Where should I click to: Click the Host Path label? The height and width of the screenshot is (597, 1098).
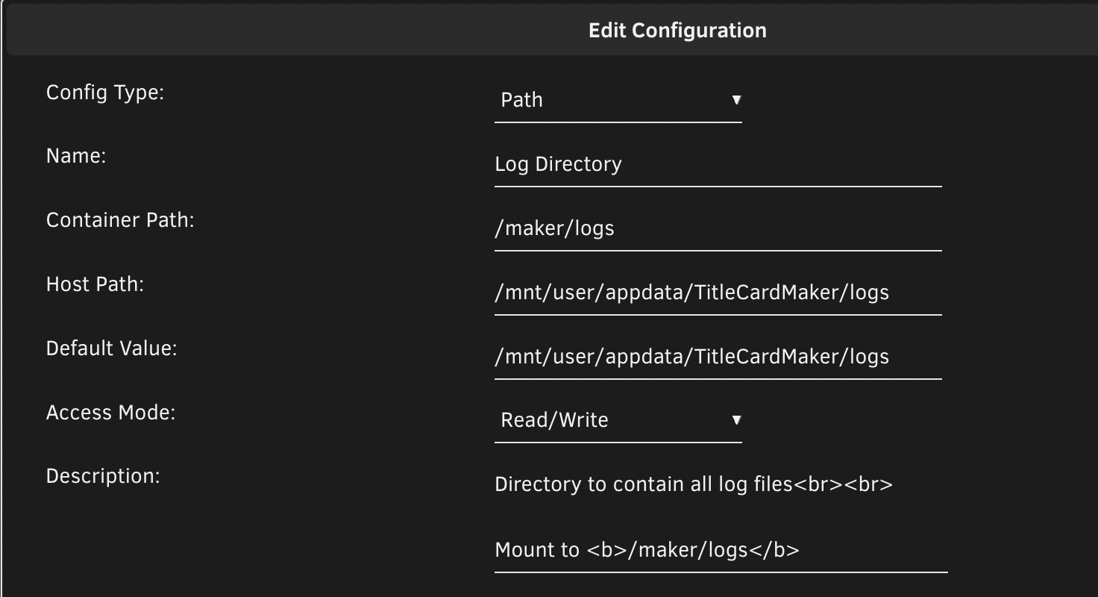(x=97, y=284)
